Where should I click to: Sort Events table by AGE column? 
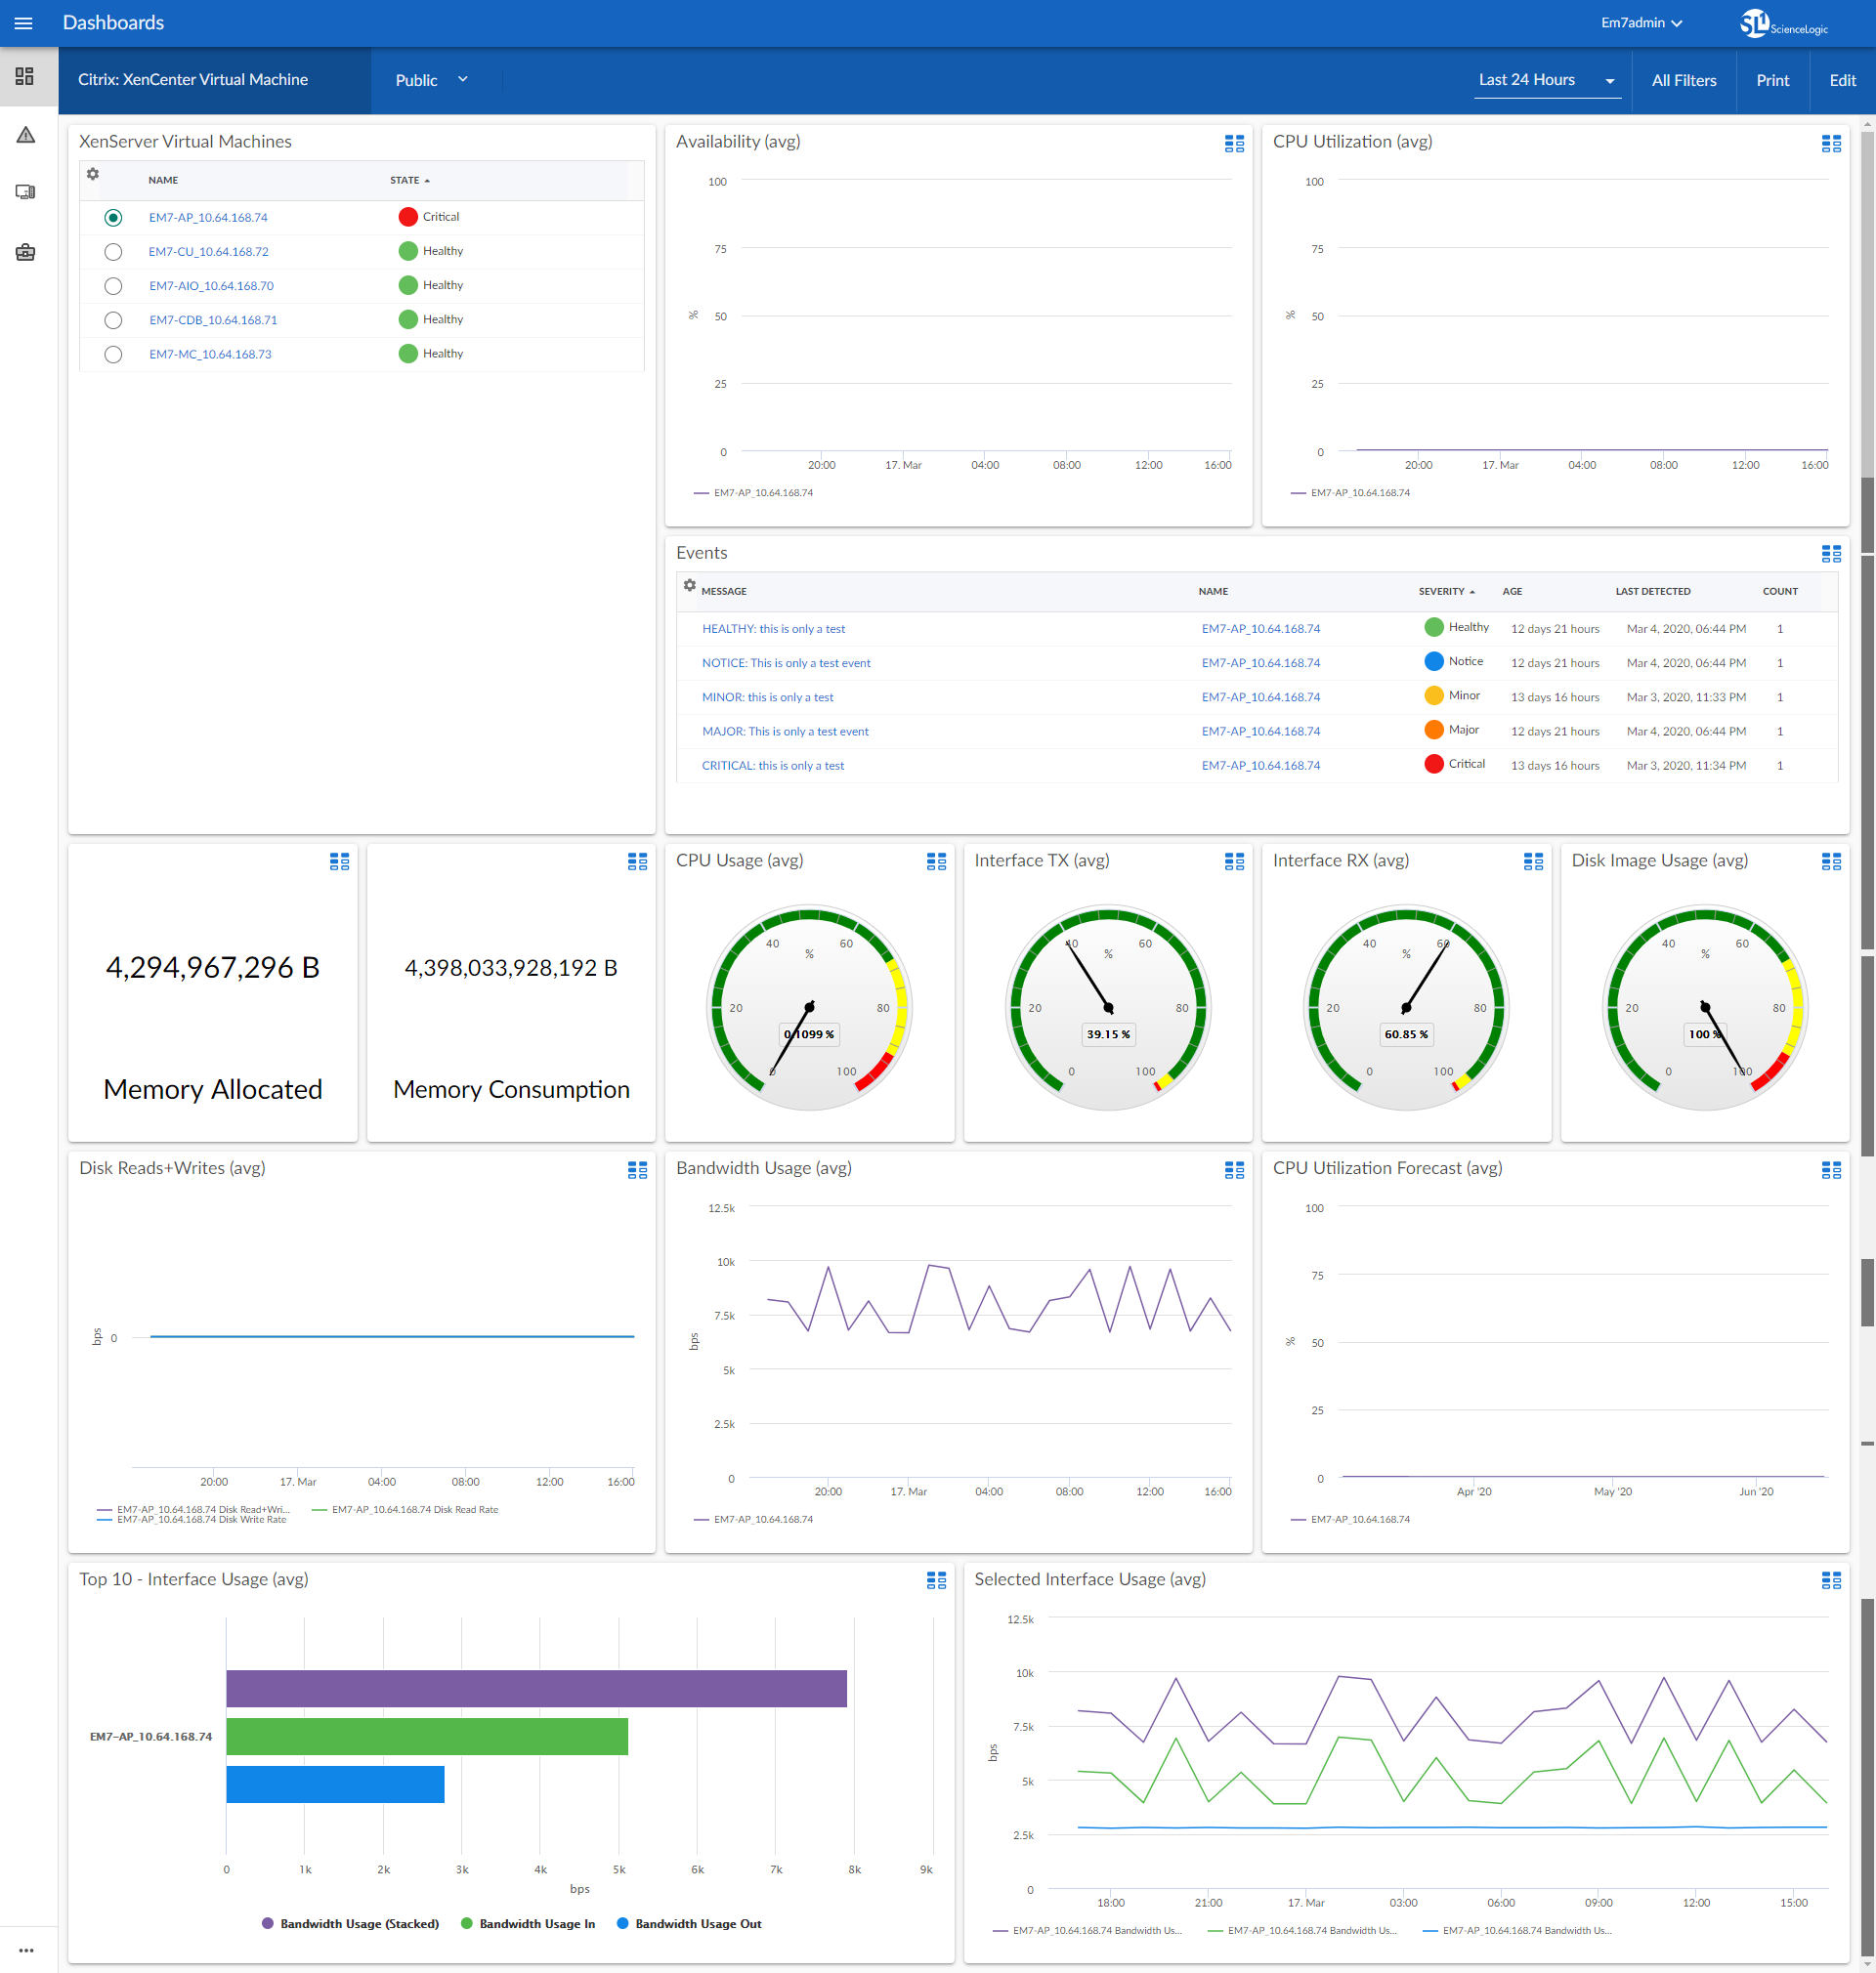[1512, 592]
